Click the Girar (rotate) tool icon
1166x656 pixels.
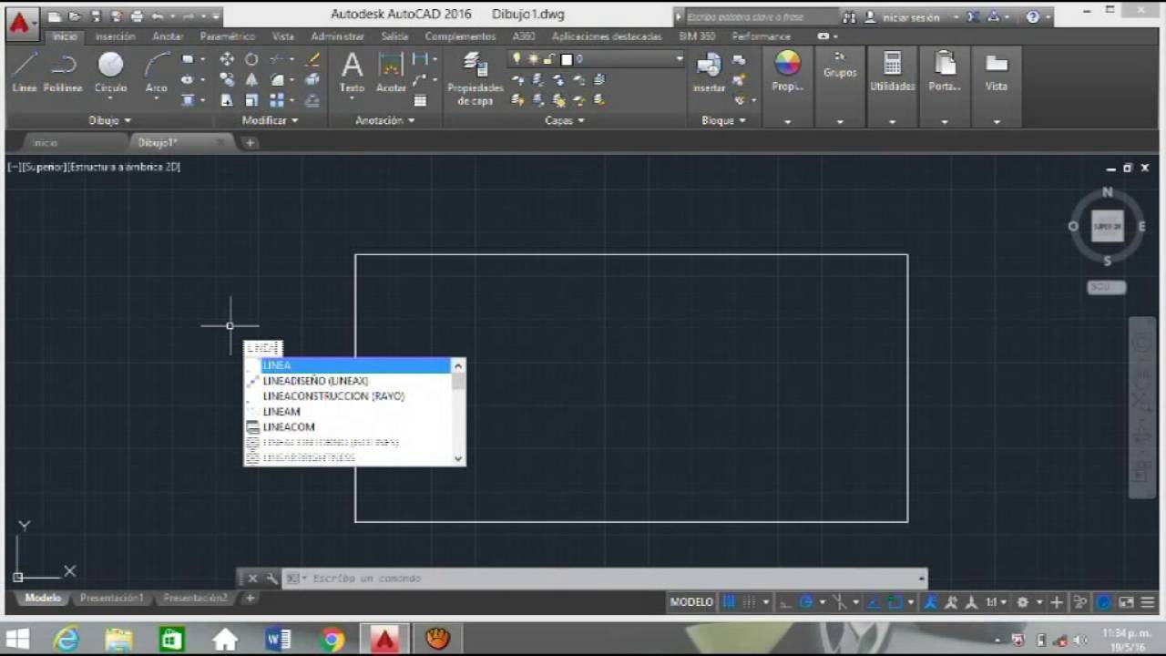tap(251, 59)
